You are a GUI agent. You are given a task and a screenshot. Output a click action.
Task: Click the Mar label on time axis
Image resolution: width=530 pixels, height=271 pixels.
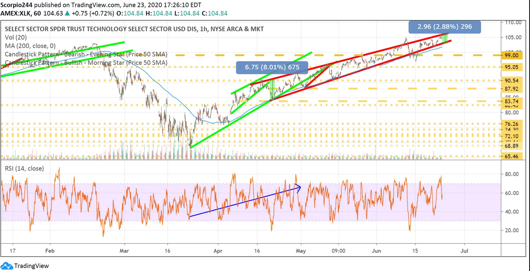pos(125,251)
